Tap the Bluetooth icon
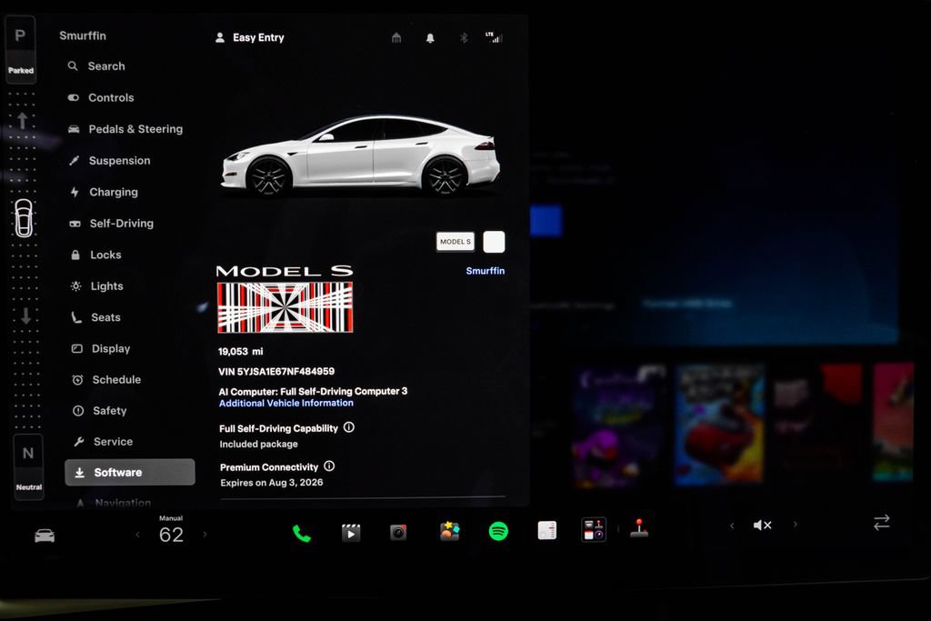This screenshot has height=621, width=931. pyautogui.click(x=464, y=38)
